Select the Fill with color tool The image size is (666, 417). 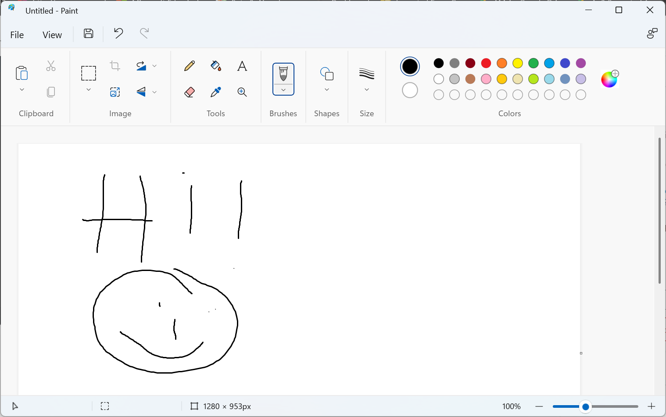tap(215, 66)
